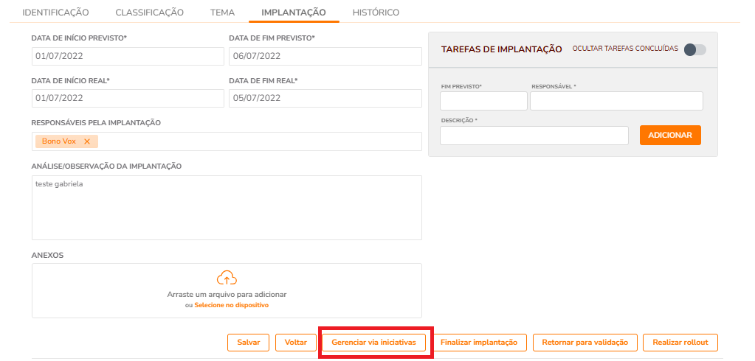Switch to the Classificação tab

coord(149,13)
